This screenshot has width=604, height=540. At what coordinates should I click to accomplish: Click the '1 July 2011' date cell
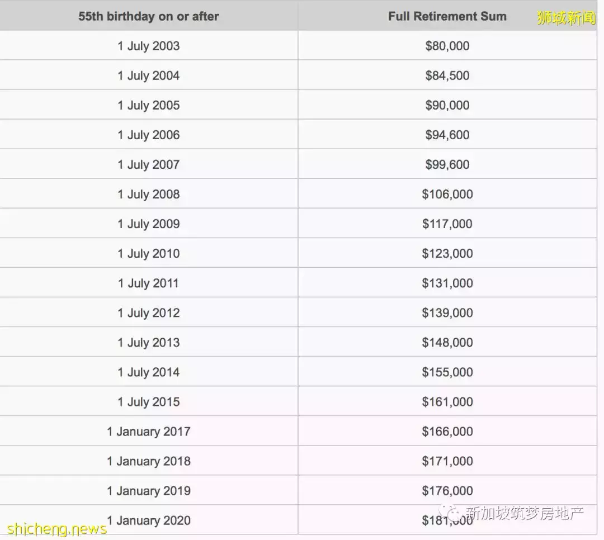click(149, 283)
